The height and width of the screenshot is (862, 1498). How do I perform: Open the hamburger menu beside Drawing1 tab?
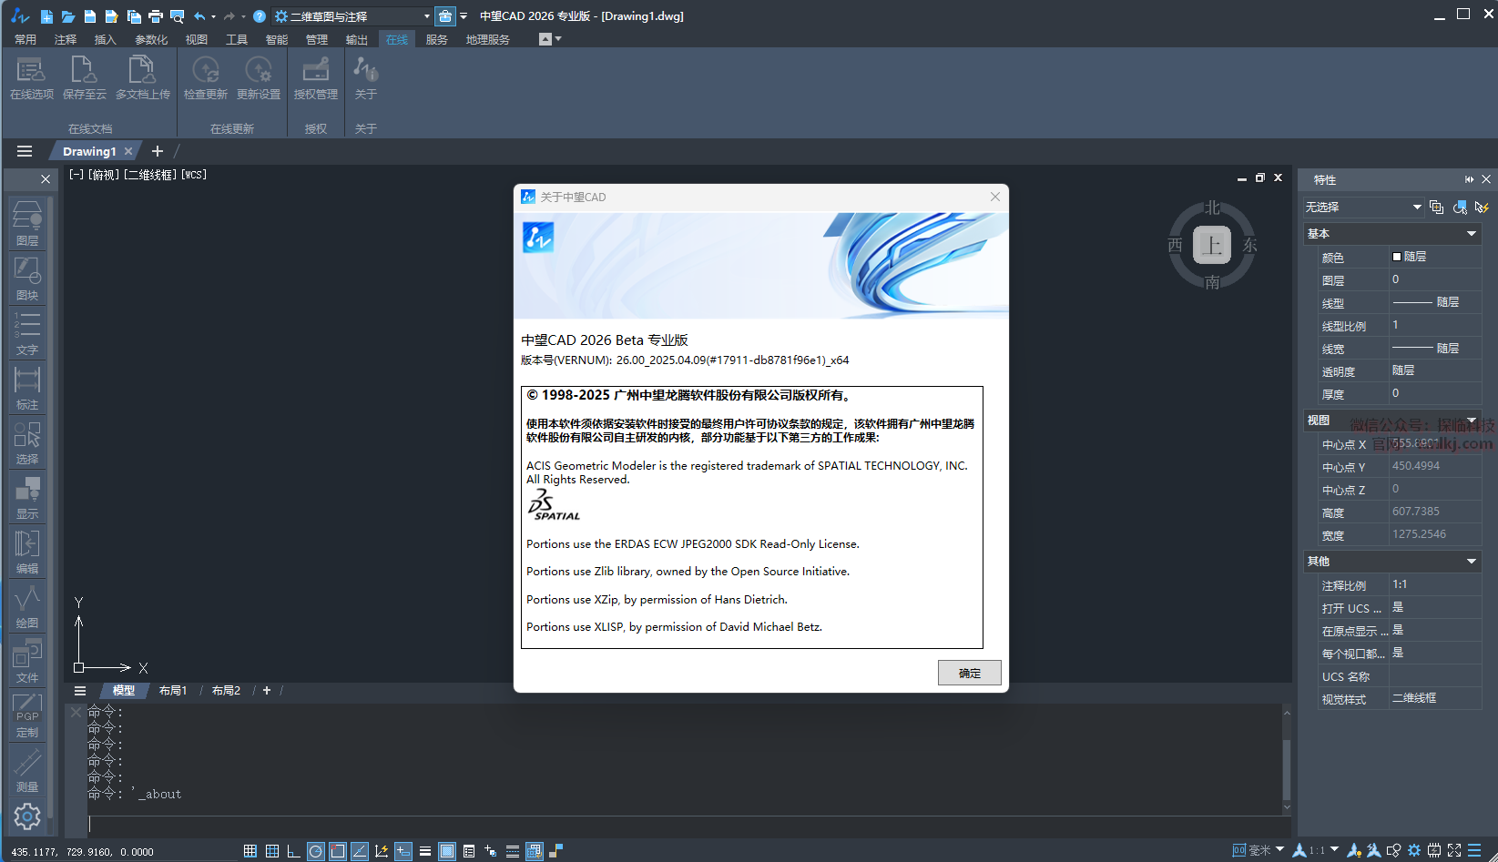(25, 151)
